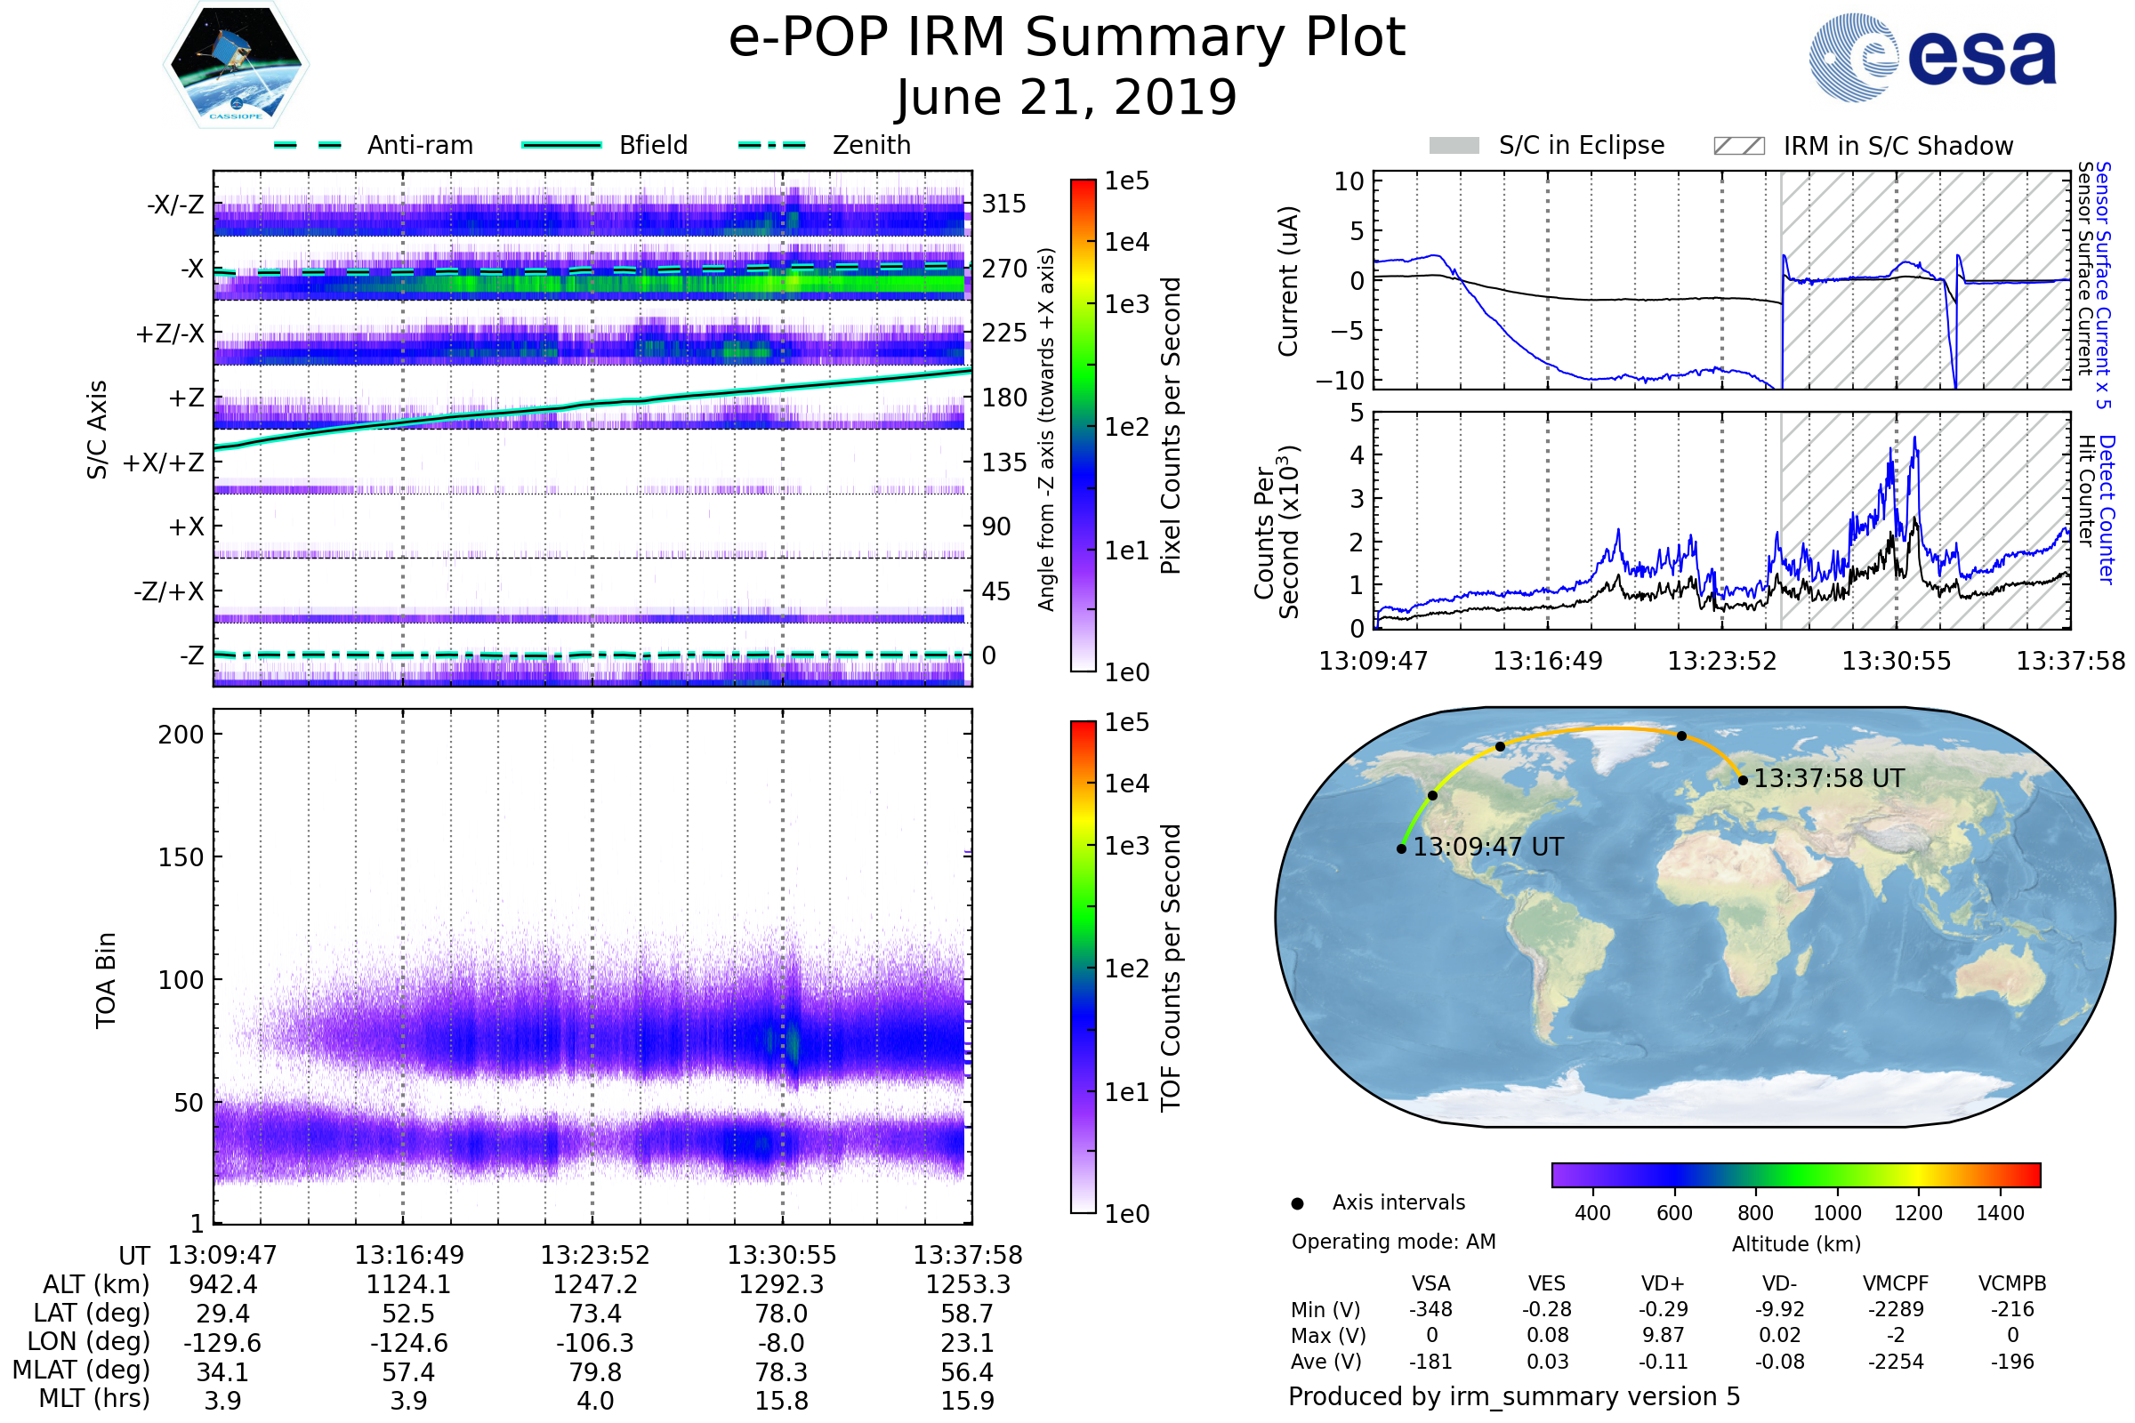Click the hatched IRM in S/C Shadow swatch
The height and width of the screenshot is (1423, 2135).
[x=1738, y=146]
